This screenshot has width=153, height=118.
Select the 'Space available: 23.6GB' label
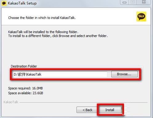[26, 93]
